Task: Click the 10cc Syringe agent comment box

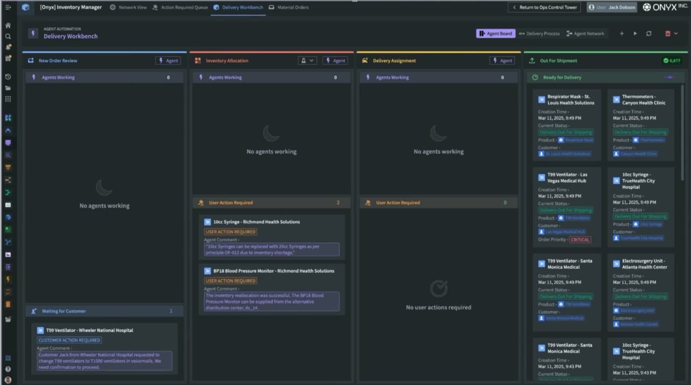Action: (272, 249)
